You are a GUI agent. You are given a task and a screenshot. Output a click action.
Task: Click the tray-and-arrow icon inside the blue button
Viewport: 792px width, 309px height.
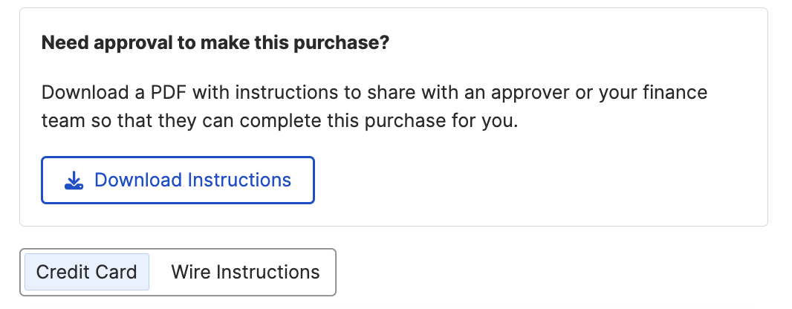tap(74, 180)
